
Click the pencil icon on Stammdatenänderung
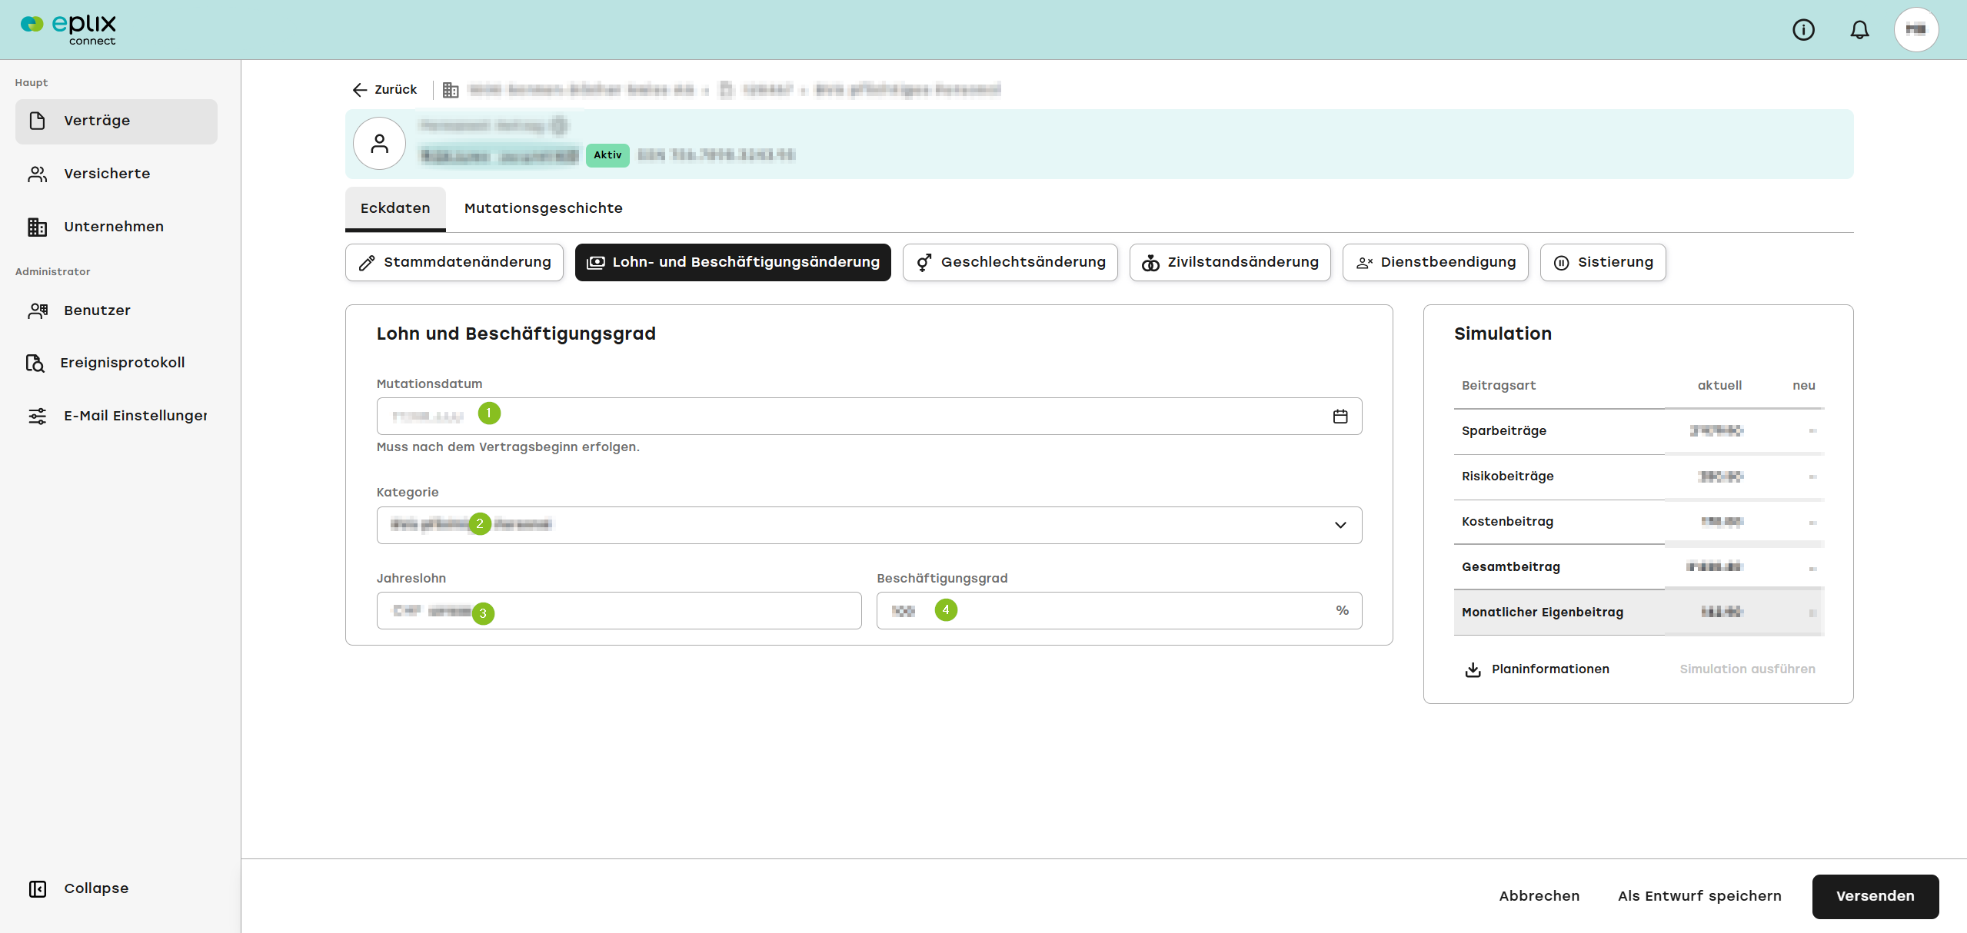coord(367,263)
